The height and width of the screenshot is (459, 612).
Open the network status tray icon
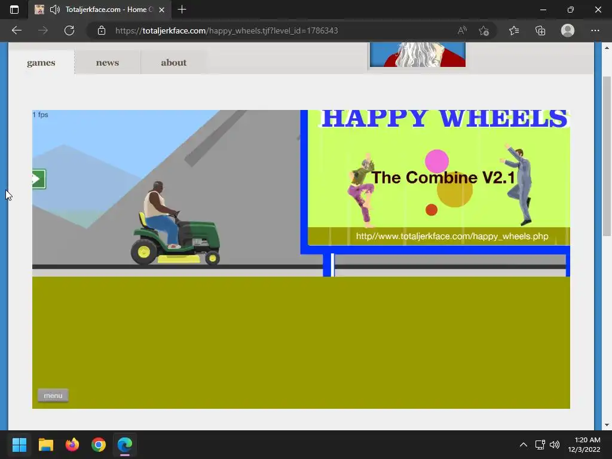coord(540,445)
